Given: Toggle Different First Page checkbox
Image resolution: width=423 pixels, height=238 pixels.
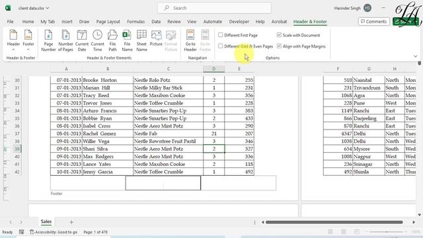Looking at the screenshot, I should (x=220, y=35).
